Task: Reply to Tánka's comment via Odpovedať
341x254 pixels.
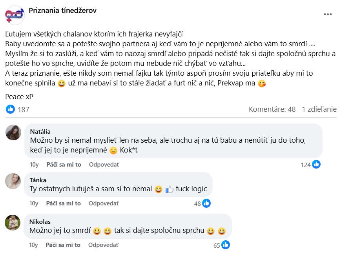Action: point(104,203)
